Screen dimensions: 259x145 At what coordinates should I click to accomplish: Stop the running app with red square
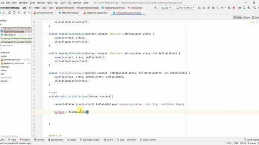[234, 8]
